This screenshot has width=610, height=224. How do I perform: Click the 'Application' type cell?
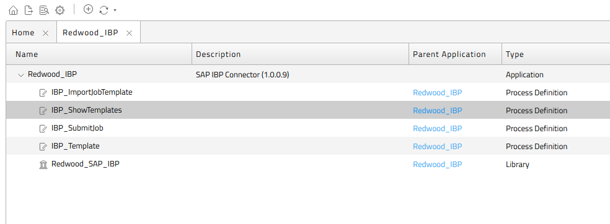[524, 75]
